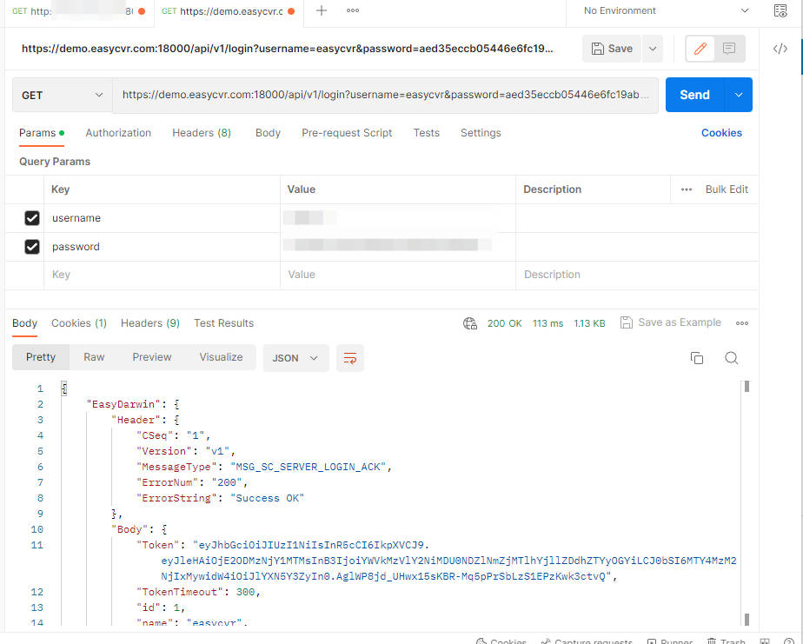Uncheck the password parameter checkbox
Screen dimensions: 803x644
point(32,247)
